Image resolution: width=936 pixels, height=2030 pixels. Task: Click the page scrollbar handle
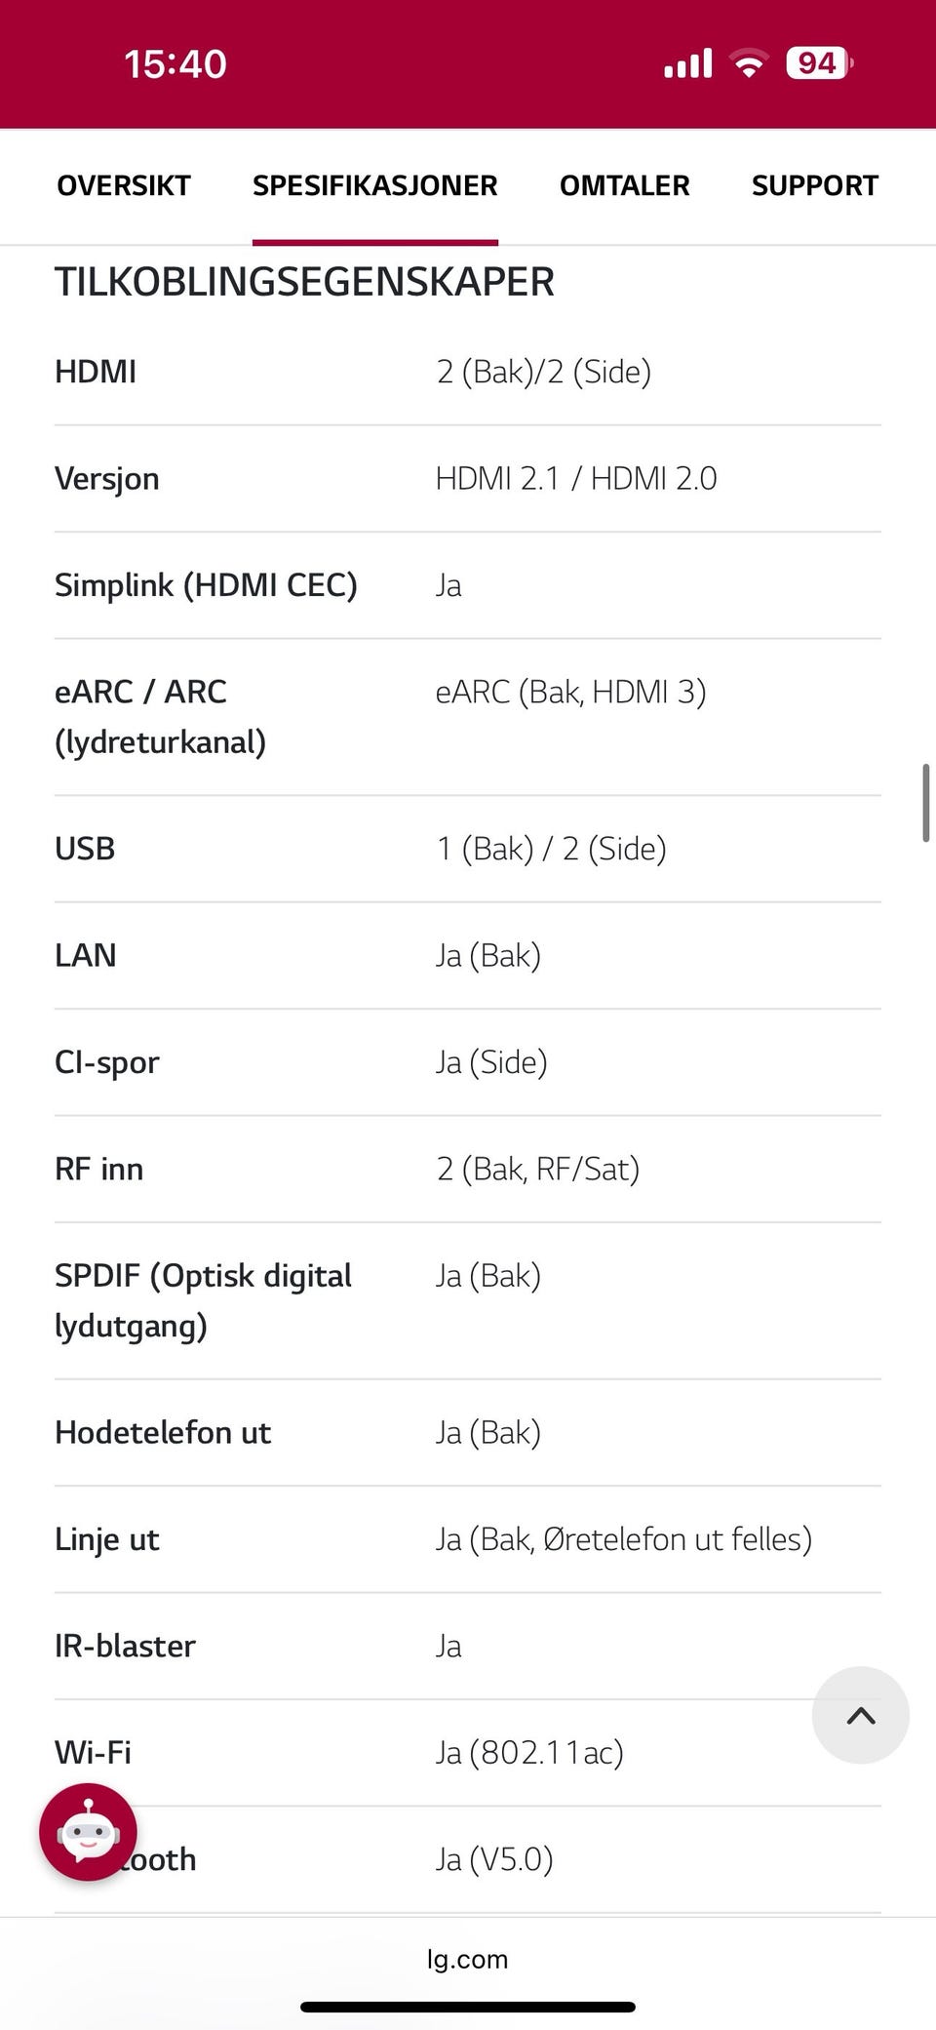(x=925, y=803)
